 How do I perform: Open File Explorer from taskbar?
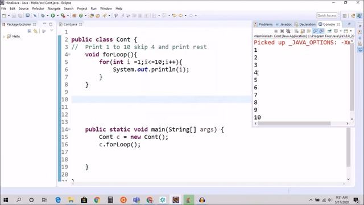[x=71, y=200]
